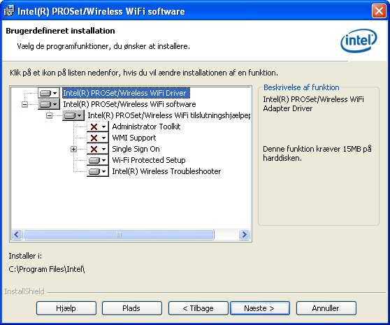Click the Intel logo
Viewport: 390px width, 325px height.
359,41
